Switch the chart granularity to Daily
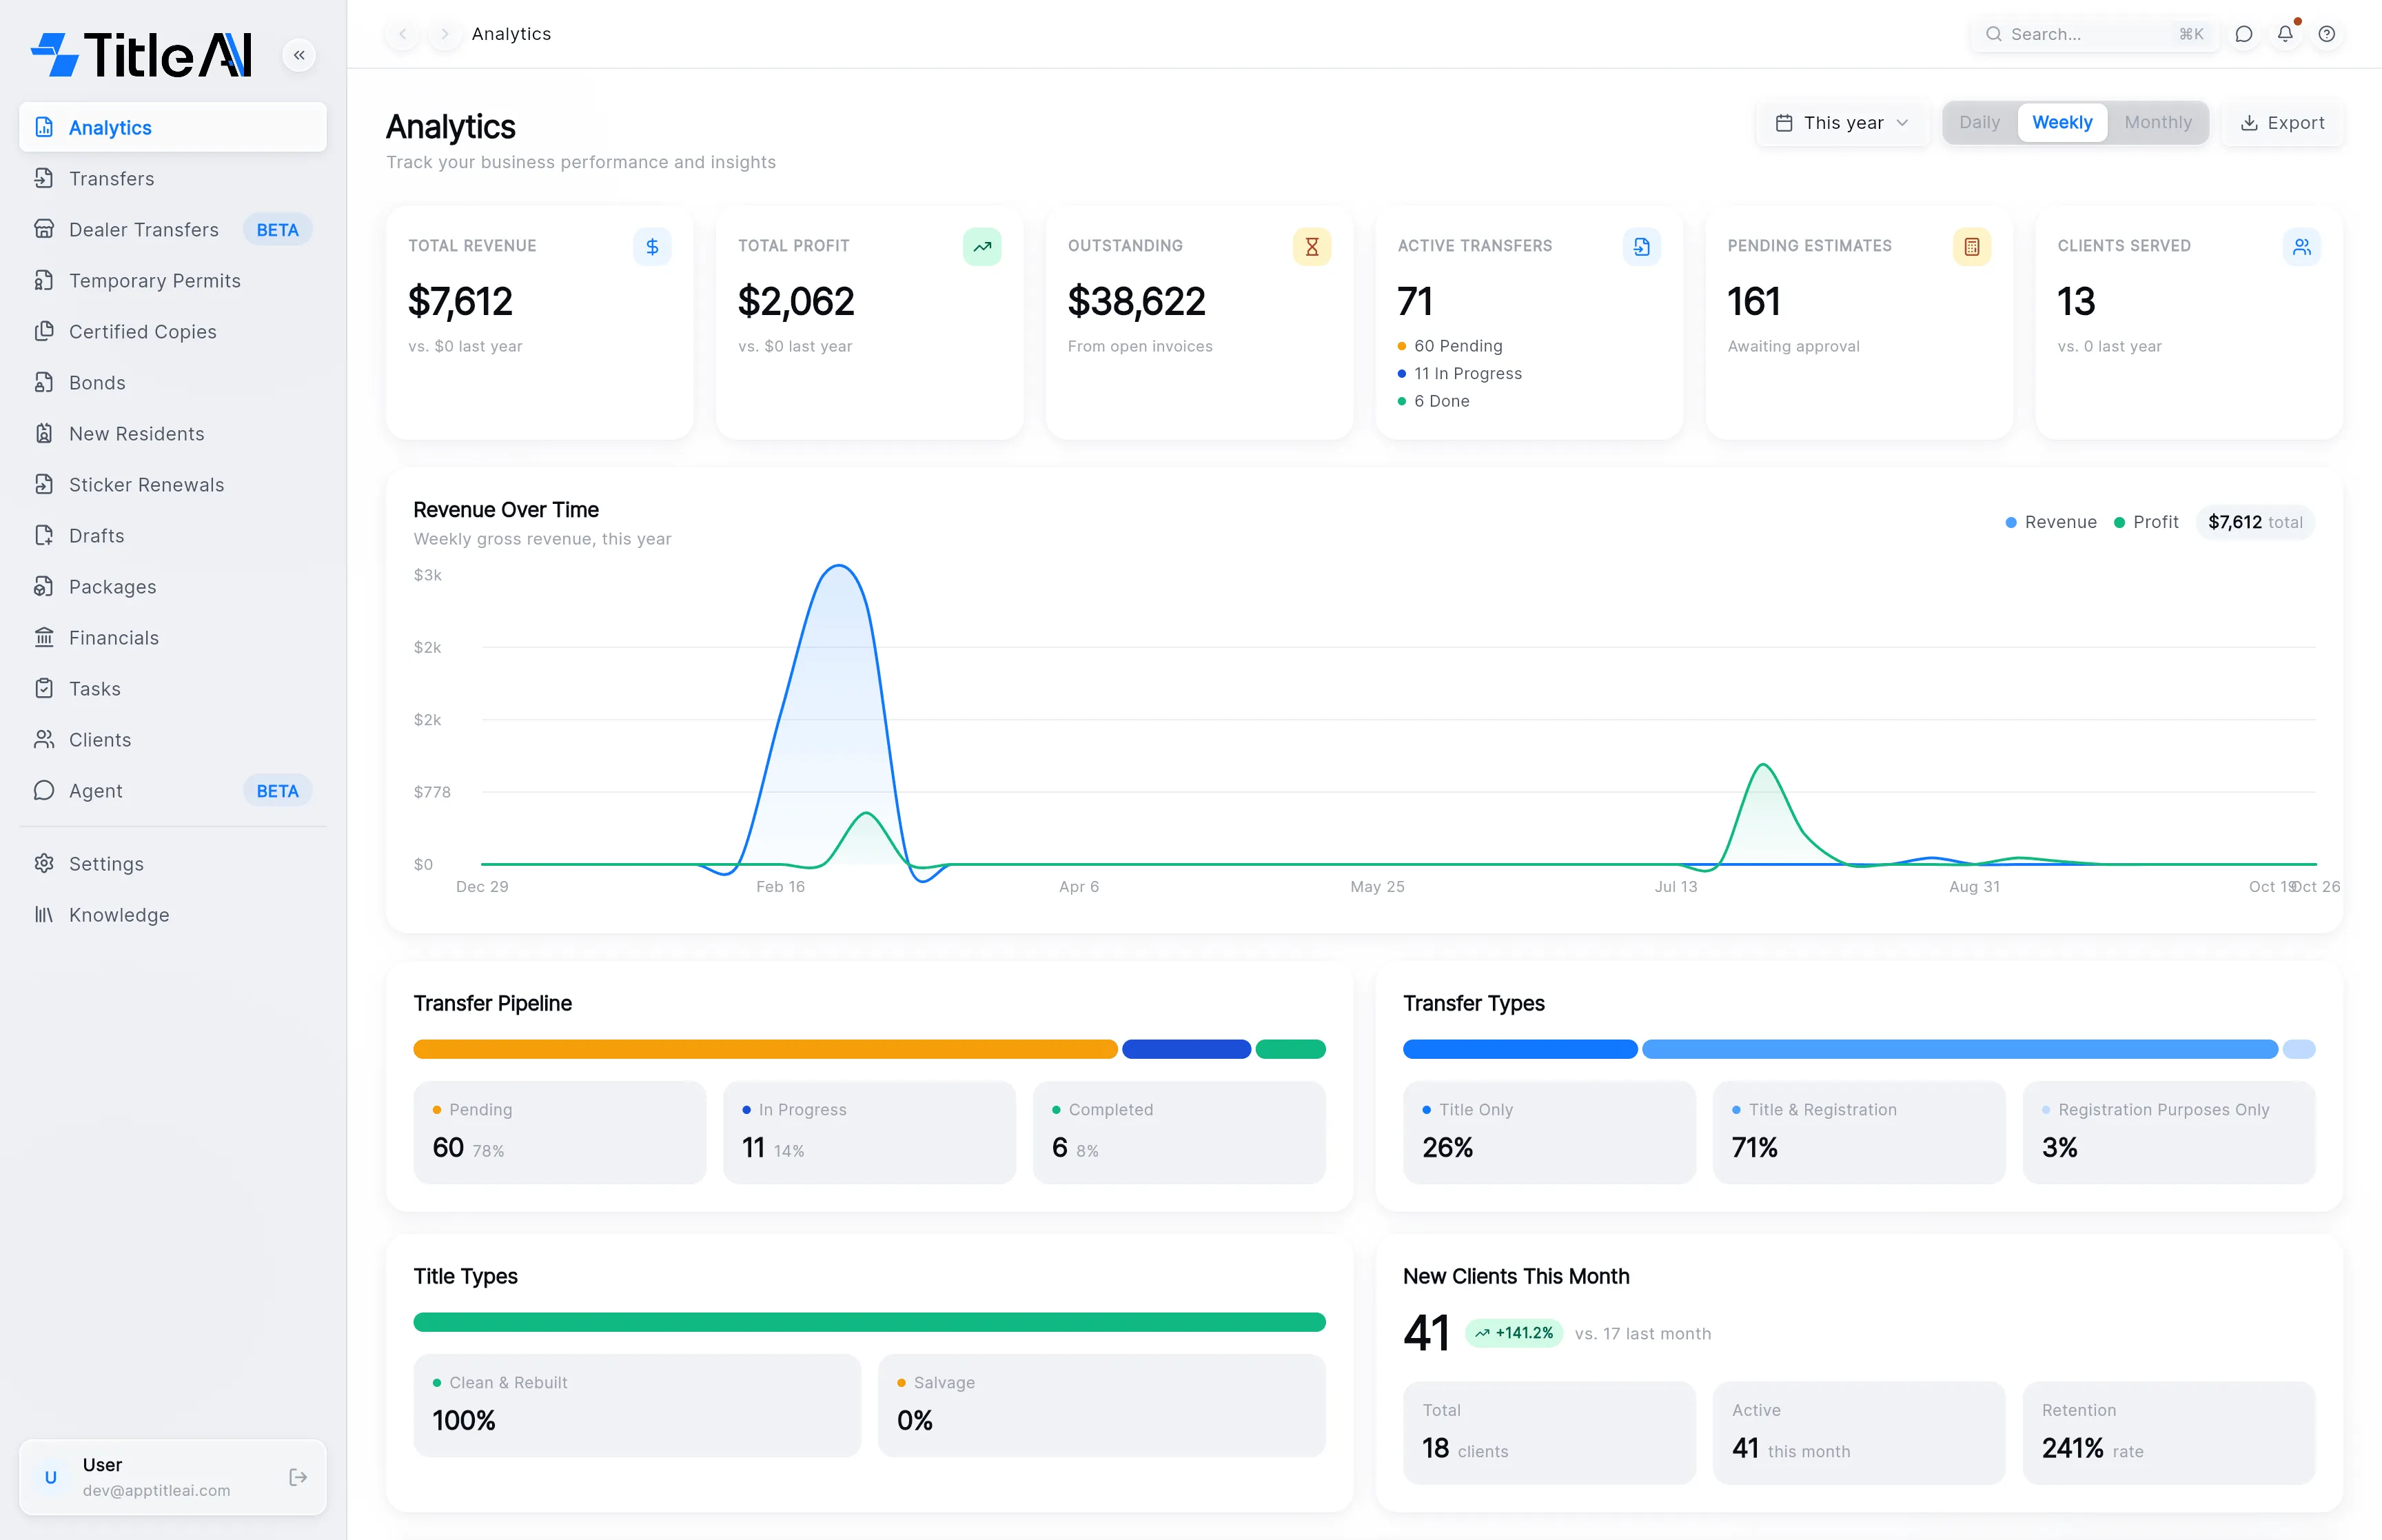The image size is (2382, 1540). click(x=1979, y=123)
